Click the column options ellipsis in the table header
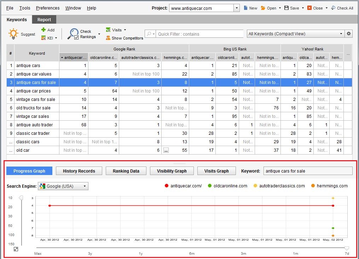The width and height of the screenshot is (359, 259). coord(348,54)
